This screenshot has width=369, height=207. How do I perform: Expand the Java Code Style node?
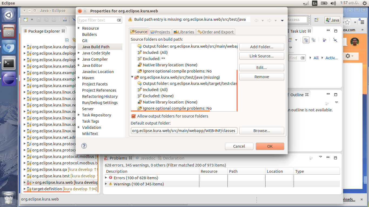click(79, 53)
